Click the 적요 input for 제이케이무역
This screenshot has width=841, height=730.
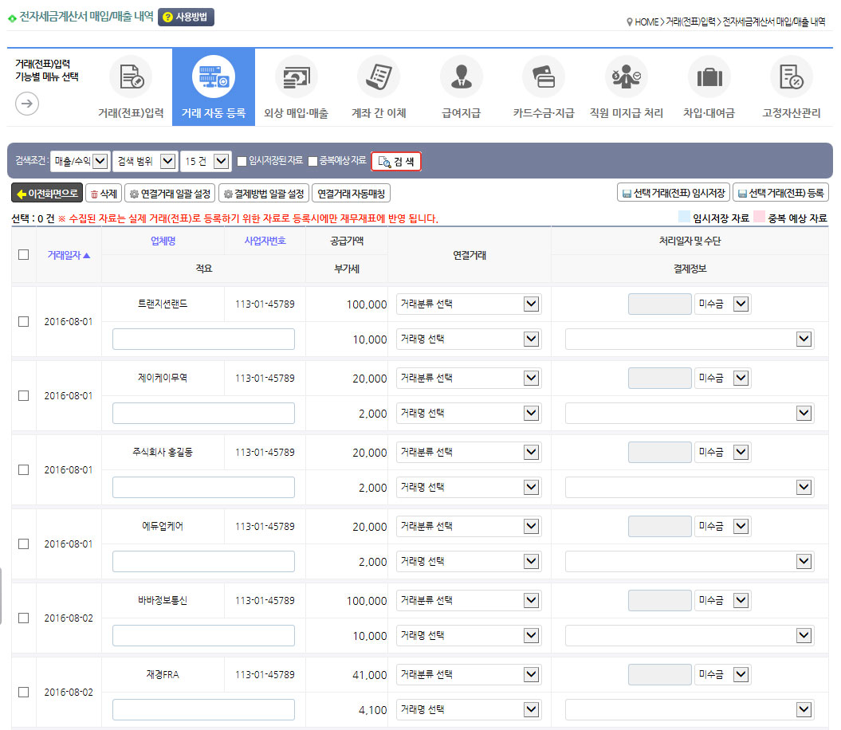(203, 413)
